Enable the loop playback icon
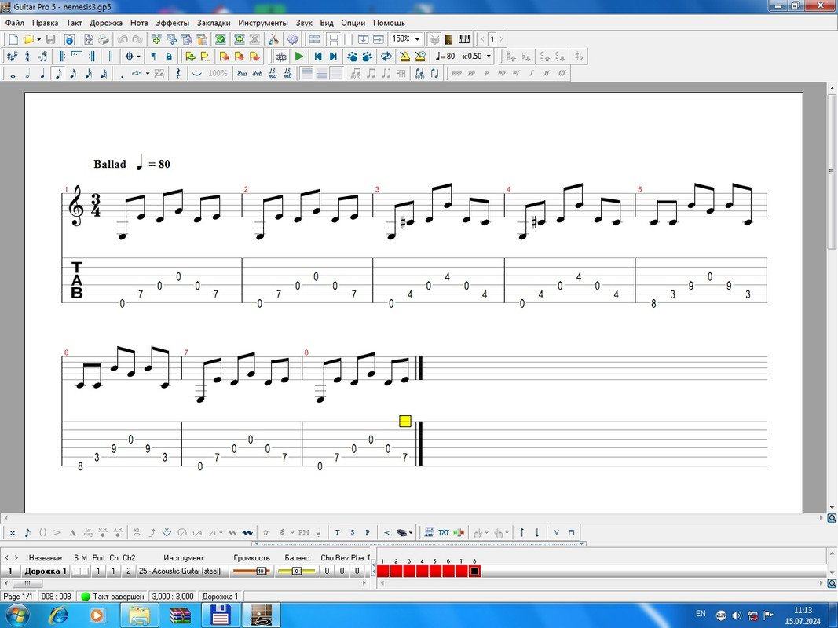 [x=386, y=57]
